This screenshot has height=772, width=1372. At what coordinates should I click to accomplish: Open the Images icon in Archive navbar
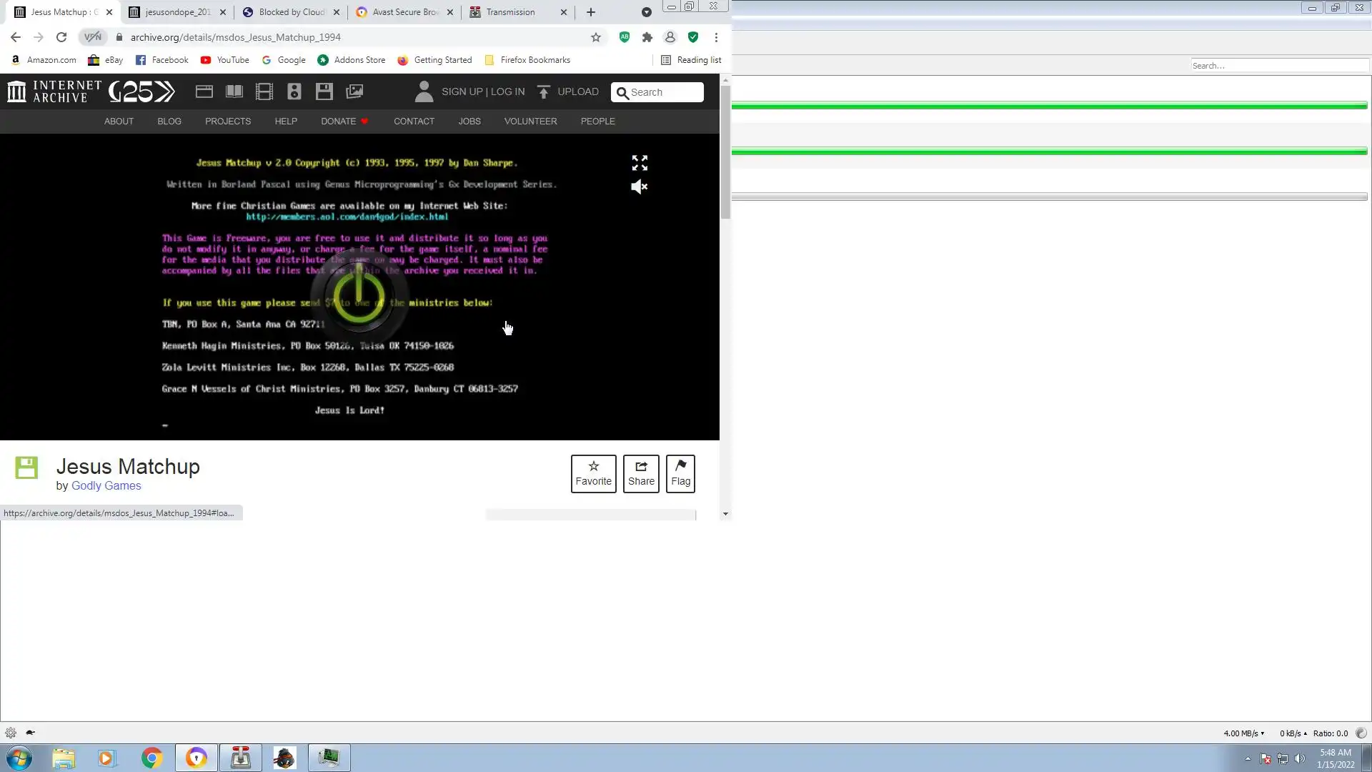pos(354,91)
